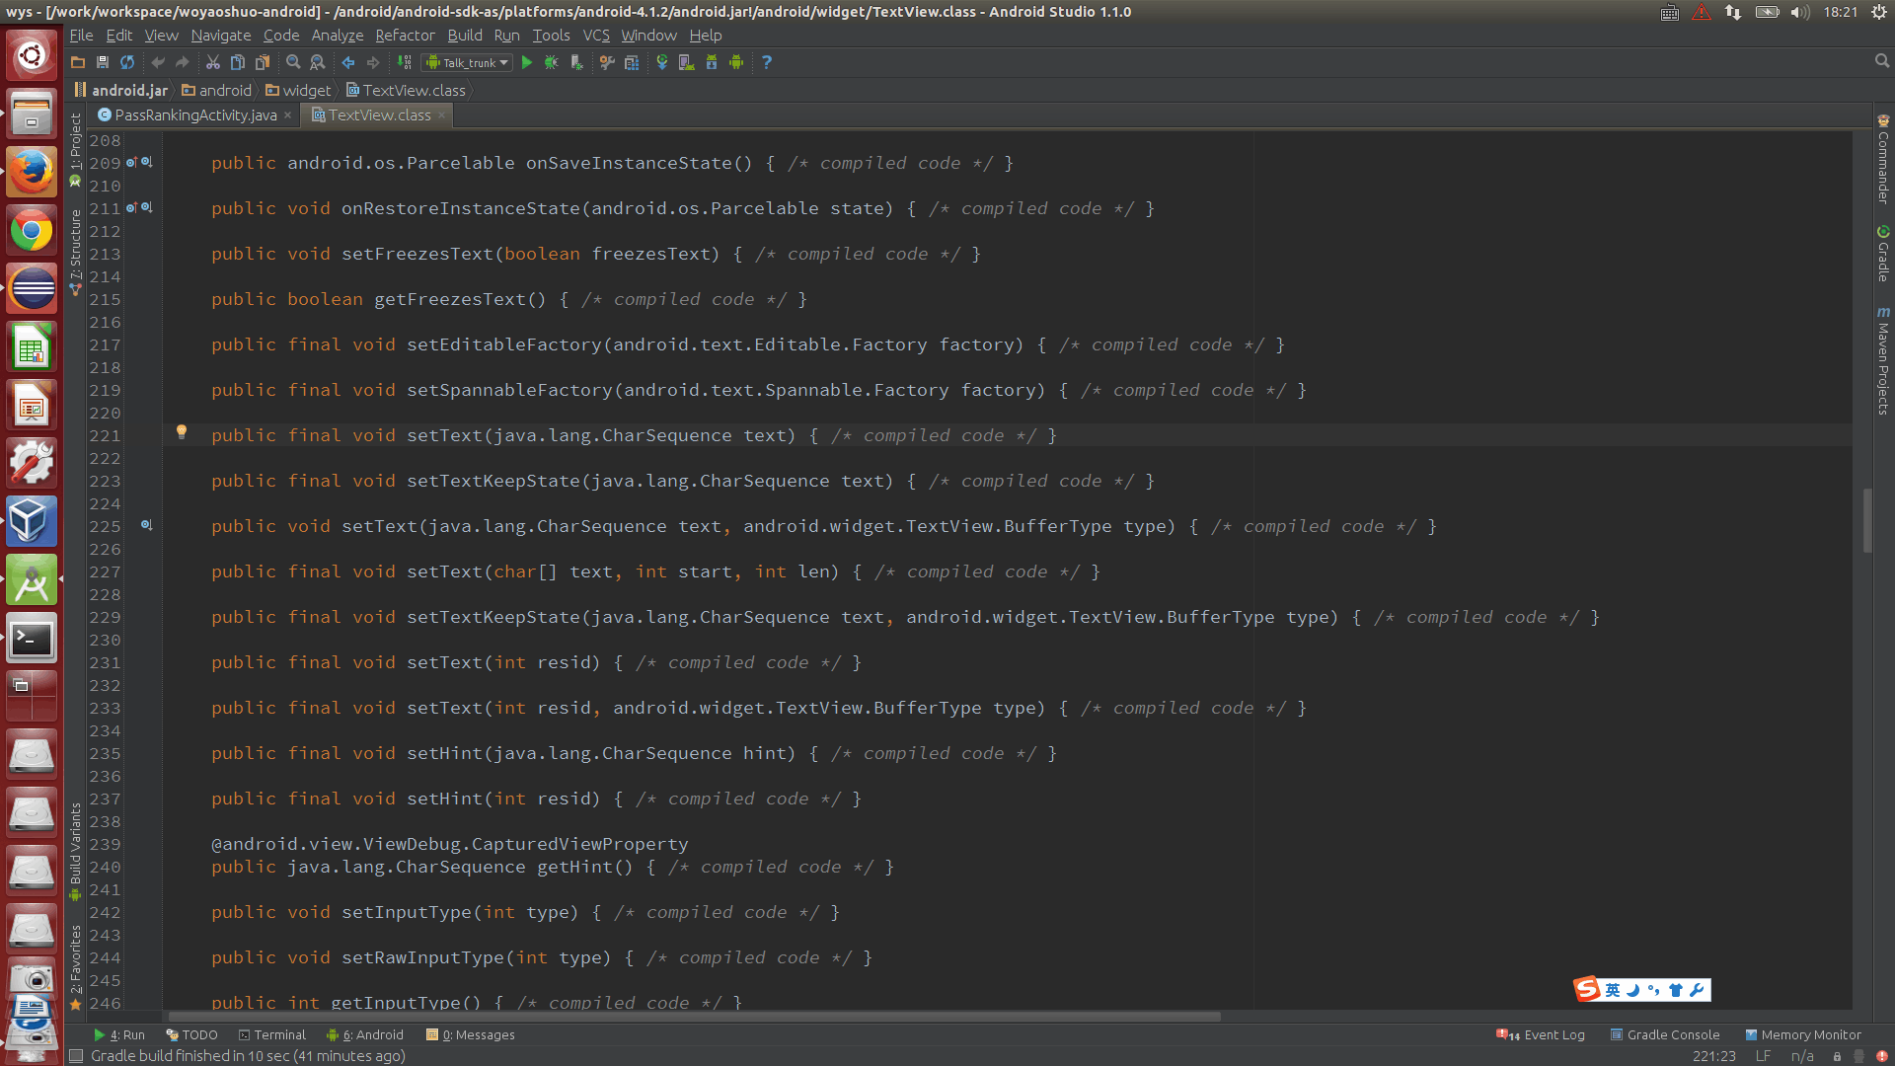Click the Find magnifier icon
This screenshot has height=1066, width=1895.
click(293, 62)
